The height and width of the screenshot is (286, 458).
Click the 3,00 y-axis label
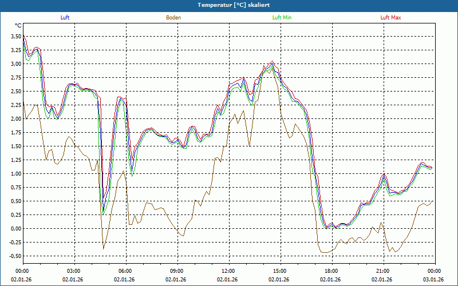[15, 64]
